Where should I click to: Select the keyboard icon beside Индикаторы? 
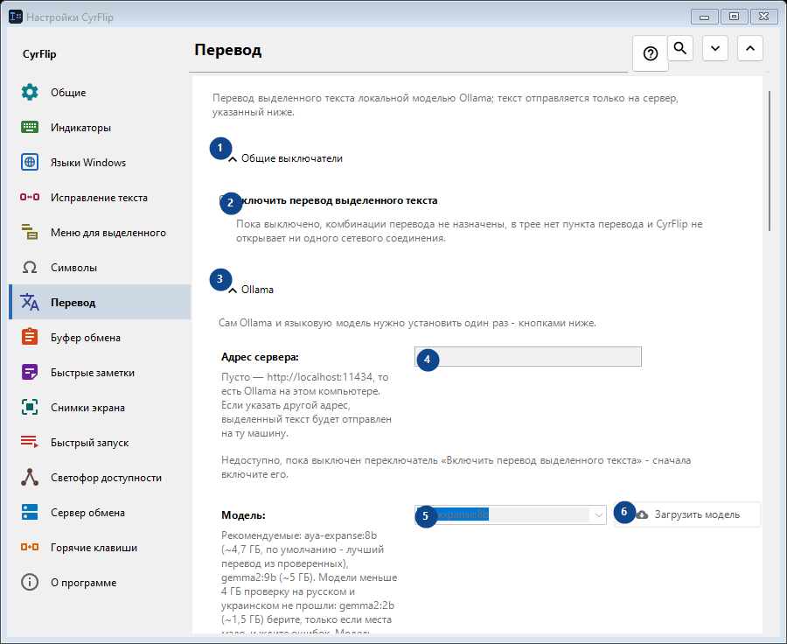pos(30,127)
